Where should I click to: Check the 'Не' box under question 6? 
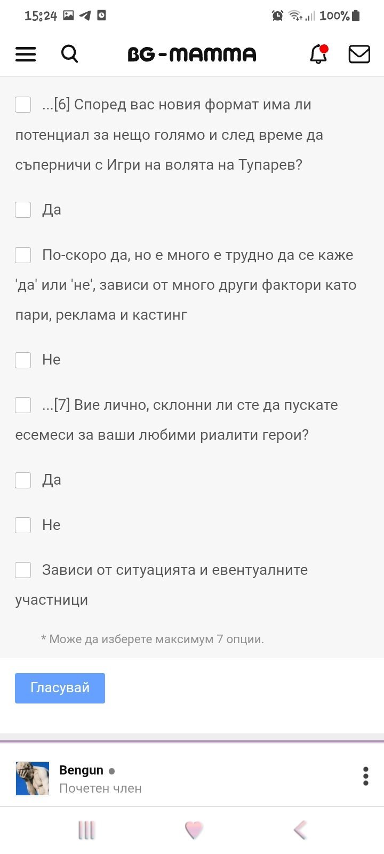tap(23, 360)
